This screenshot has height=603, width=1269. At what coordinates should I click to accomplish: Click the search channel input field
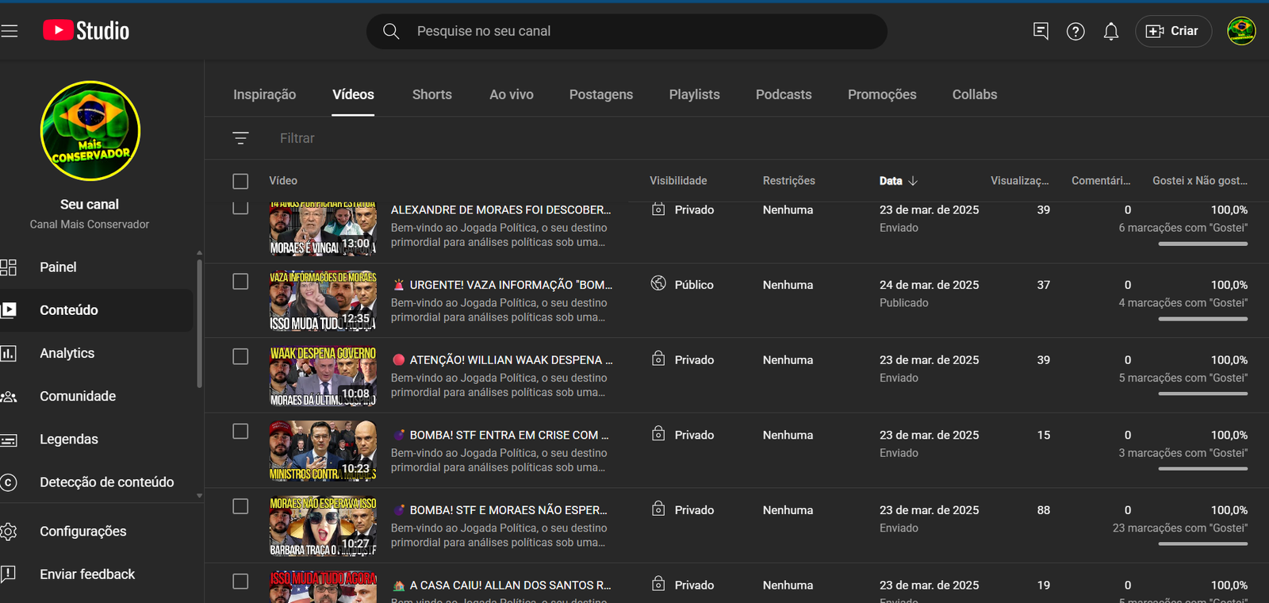[x=627, y=31]
